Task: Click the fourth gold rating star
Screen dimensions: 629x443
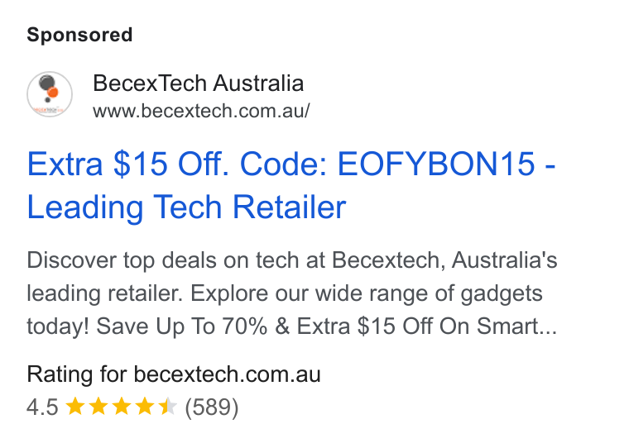Action: pyautogui.click(x=145, y=407)
